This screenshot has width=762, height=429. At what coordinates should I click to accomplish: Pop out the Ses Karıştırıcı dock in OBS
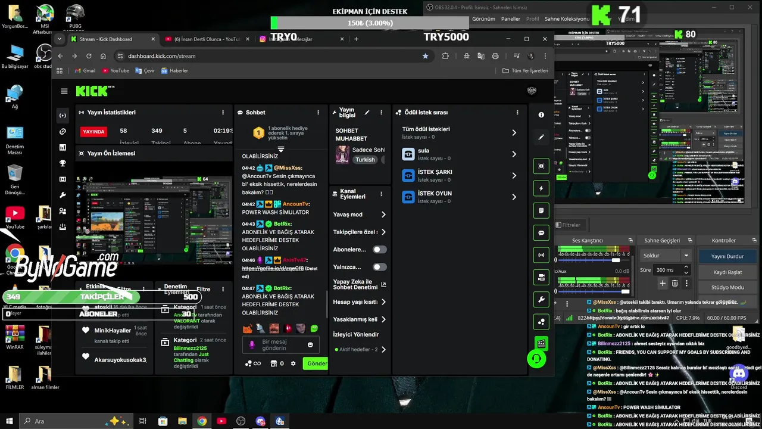[x=629, y=240]
